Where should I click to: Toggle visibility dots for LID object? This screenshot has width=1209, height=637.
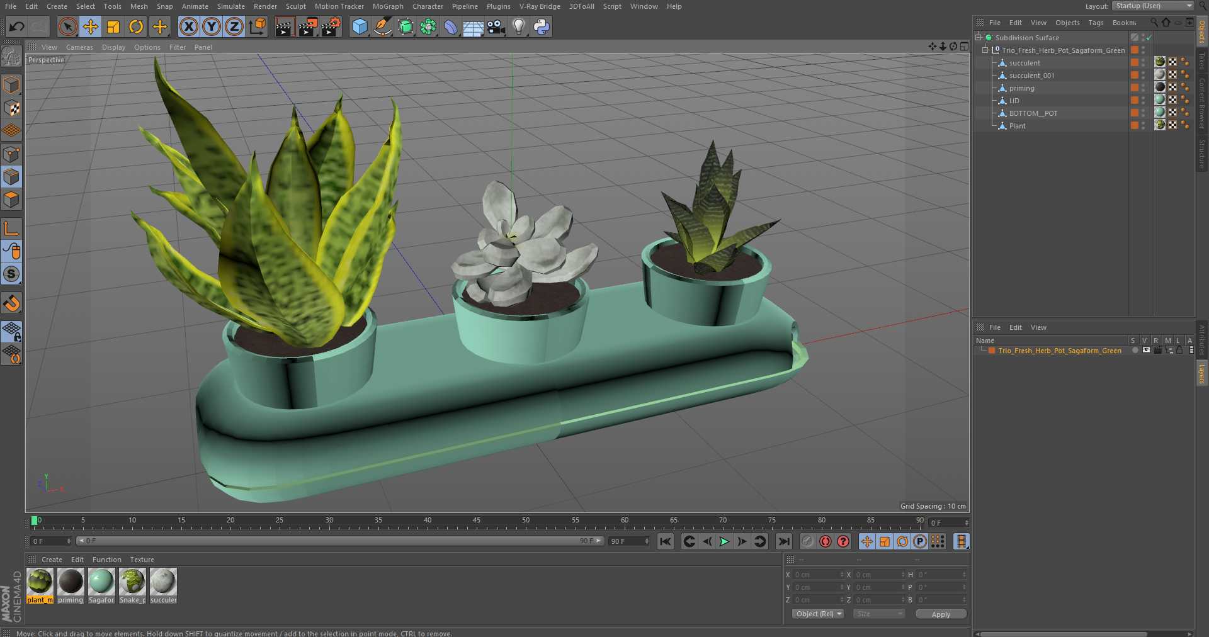click(1144, 101)
